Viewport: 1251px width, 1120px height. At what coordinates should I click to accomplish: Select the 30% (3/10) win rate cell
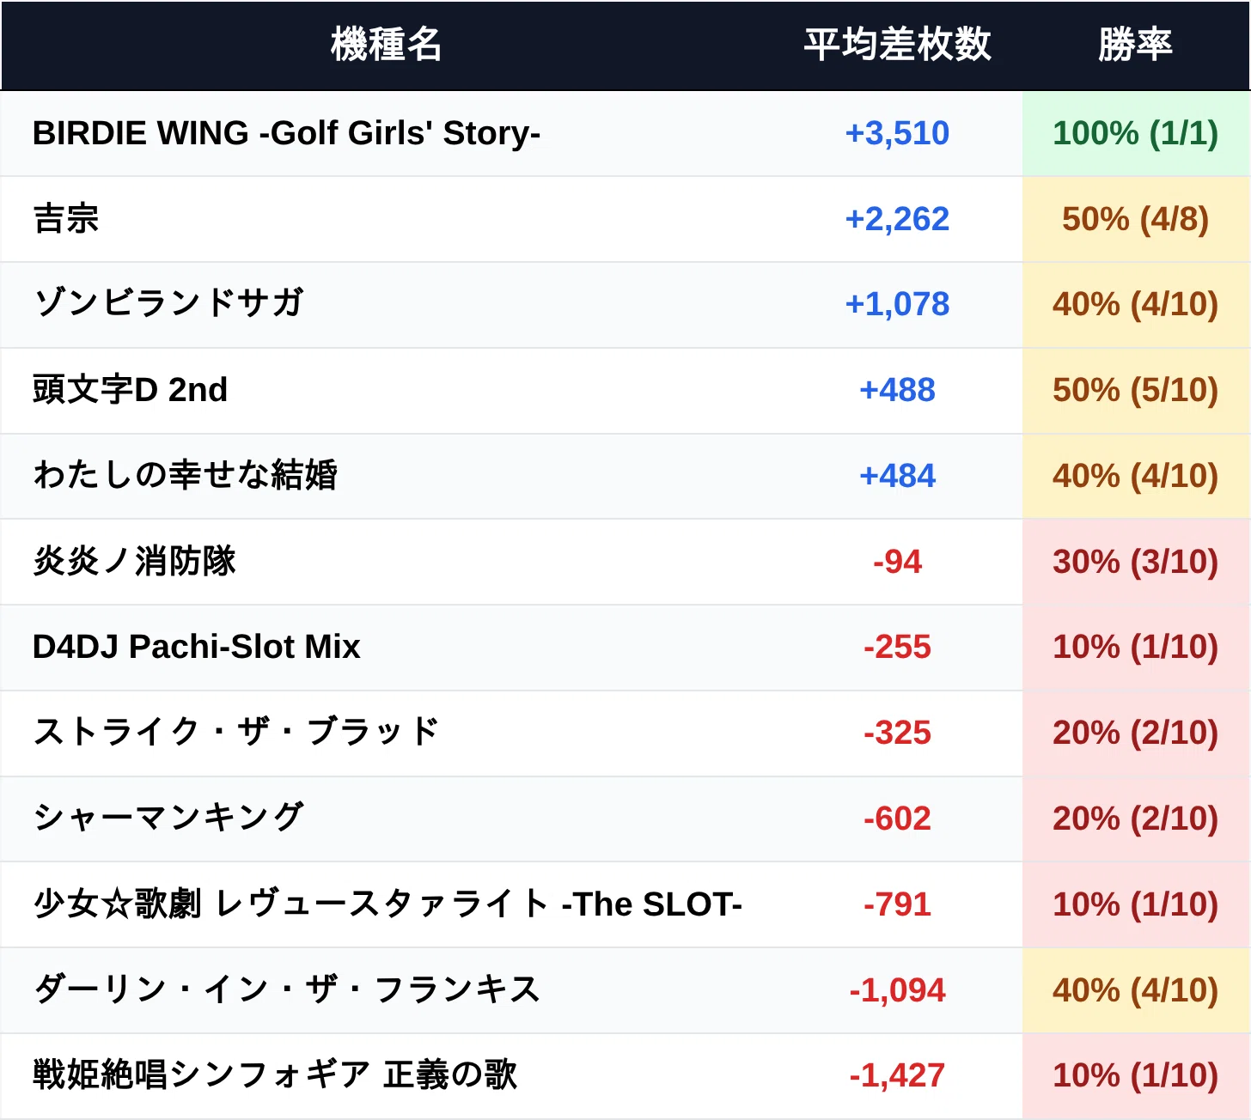click(x=1136, y=562)
